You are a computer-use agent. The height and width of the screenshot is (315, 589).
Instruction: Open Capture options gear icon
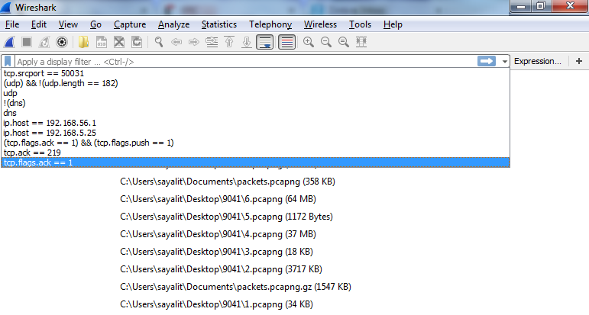click(62, 42)
